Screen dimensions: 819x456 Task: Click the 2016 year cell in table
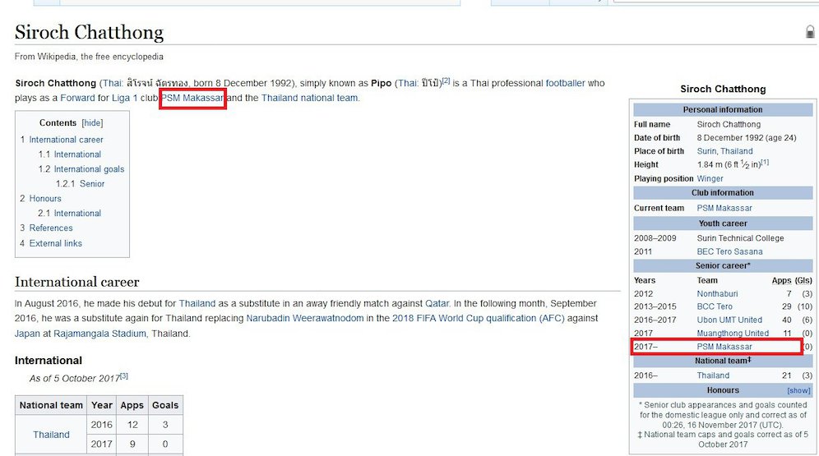pyautogui.click(x=101, y=425)
